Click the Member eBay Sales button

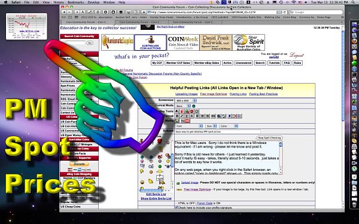click(206, 63)
